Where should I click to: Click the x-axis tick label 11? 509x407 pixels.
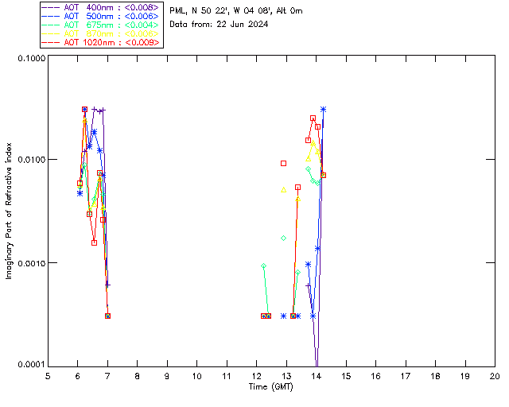click(227, 376)
